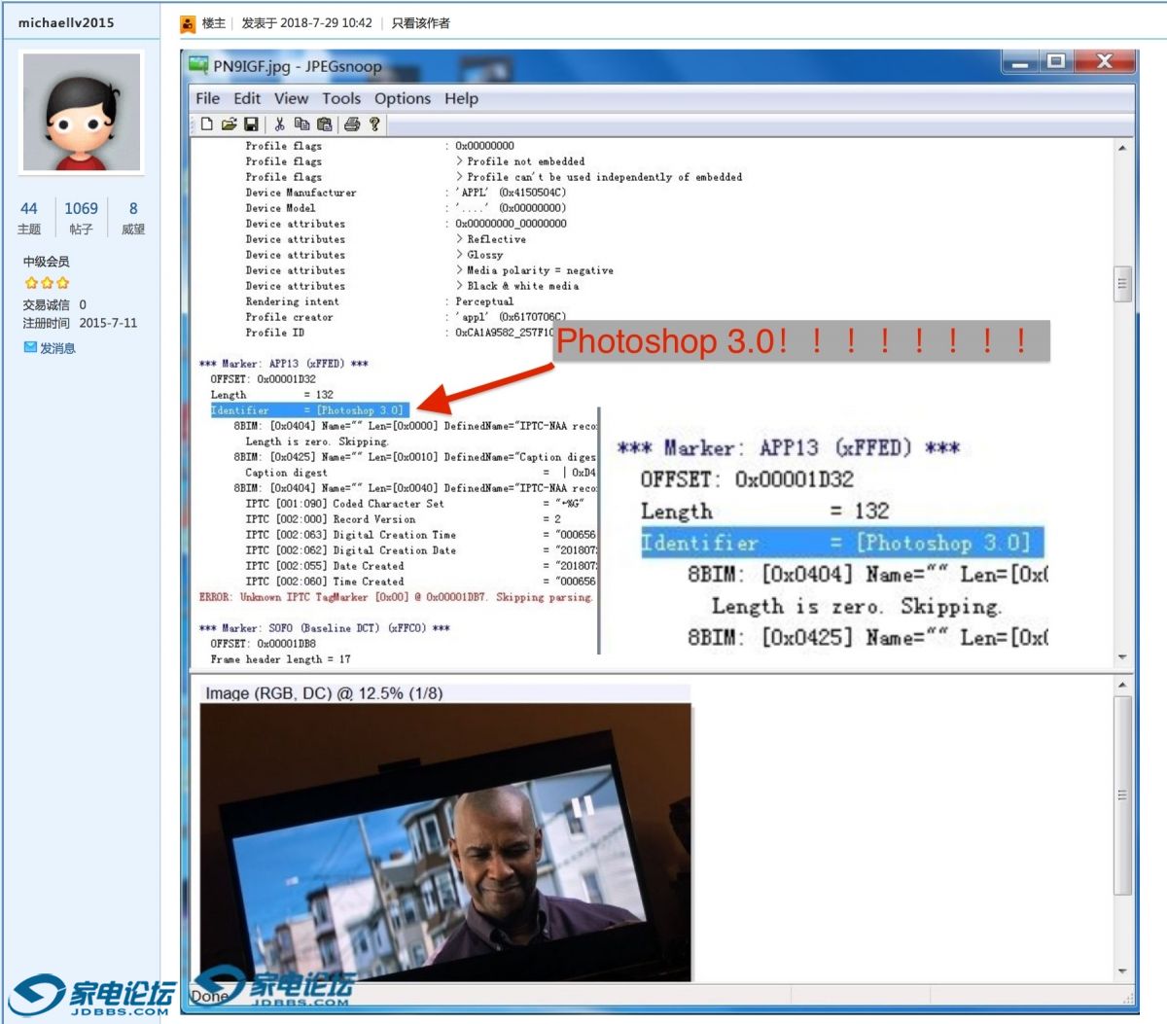
Task: Click the log pane scroll up arrow
Action: (x=1122, y=149)
